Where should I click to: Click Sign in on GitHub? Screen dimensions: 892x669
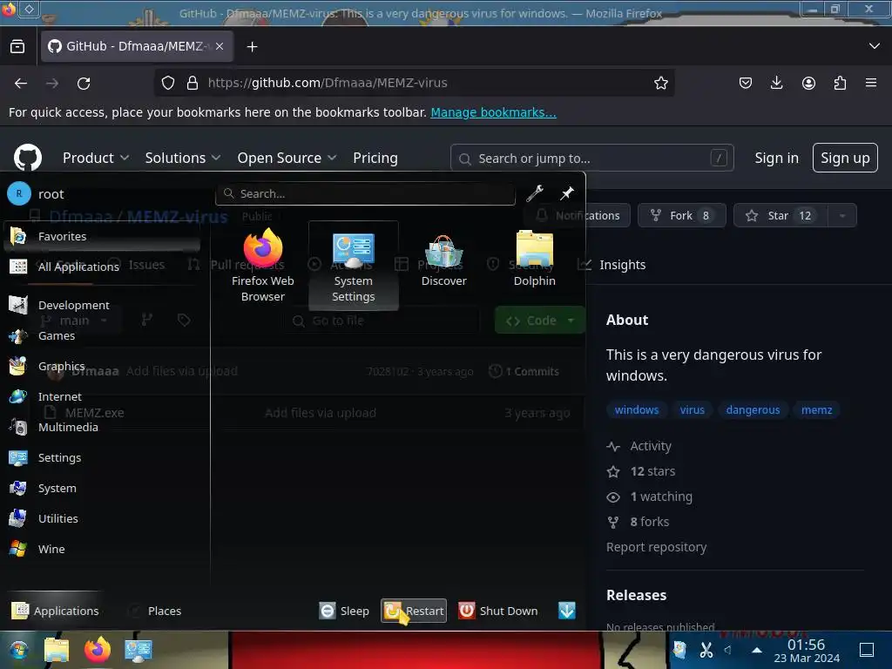click(776, 159)
